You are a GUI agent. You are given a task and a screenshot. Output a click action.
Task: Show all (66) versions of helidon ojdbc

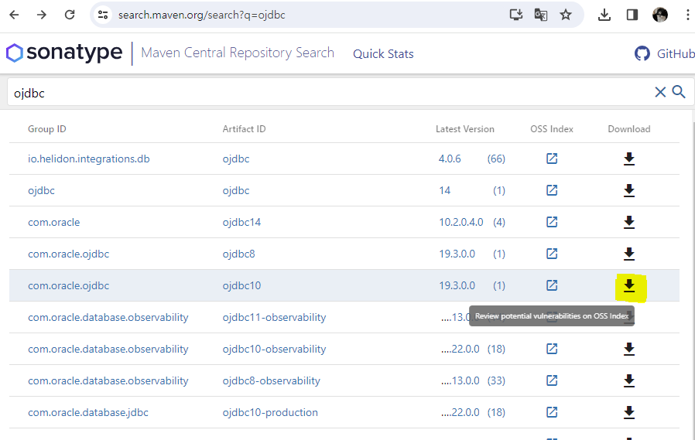click(x=496, y=159)
